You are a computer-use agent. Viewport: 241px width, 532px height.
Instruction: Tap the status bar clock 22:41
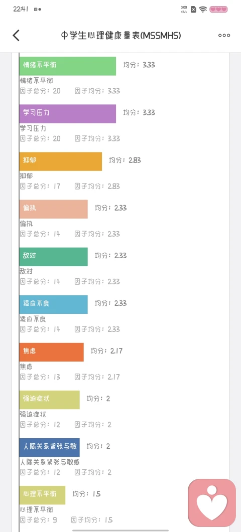point(21,9)
